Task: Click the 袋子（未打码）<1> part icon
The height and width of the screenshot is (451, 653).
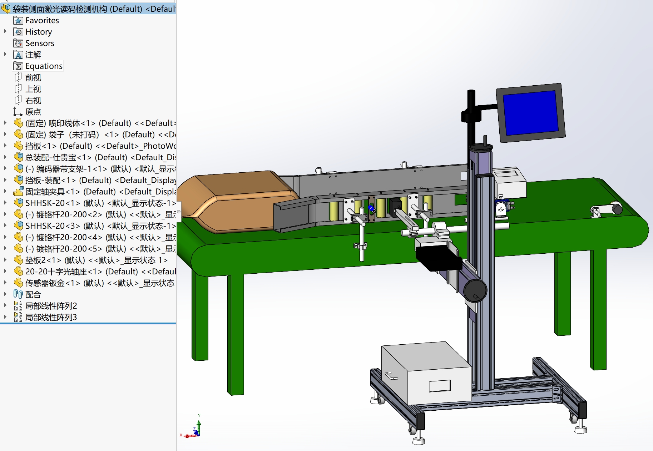Action: click(18, 135)
